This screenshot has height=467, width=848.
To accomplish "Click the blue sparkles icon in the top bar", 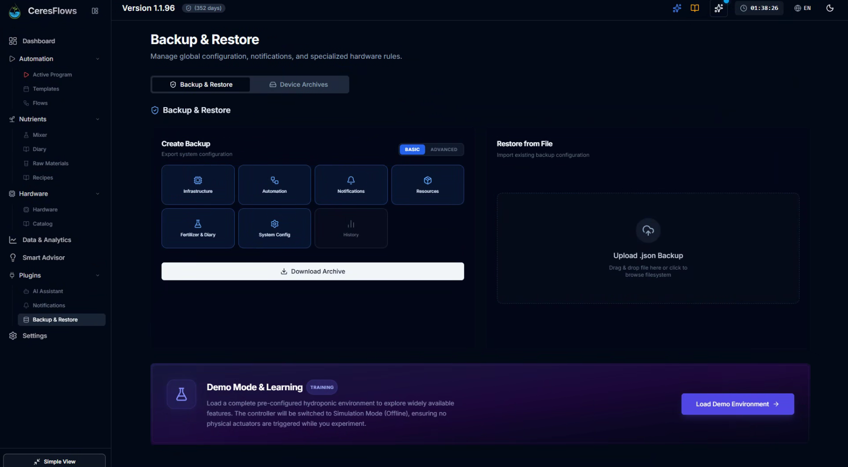I will click(x=677, y=8).
